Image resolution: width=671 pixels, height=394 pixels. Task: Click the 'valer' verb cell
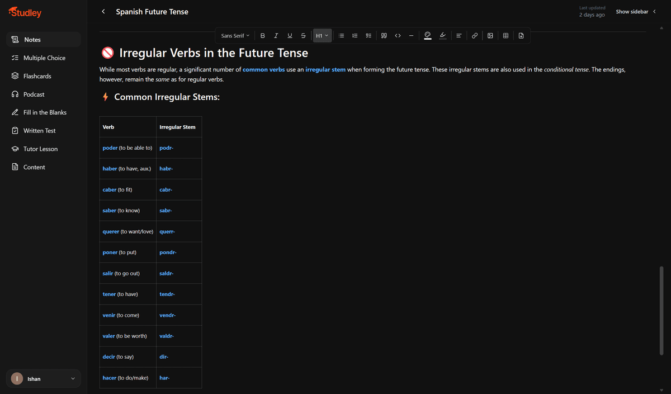click(127, 336)
